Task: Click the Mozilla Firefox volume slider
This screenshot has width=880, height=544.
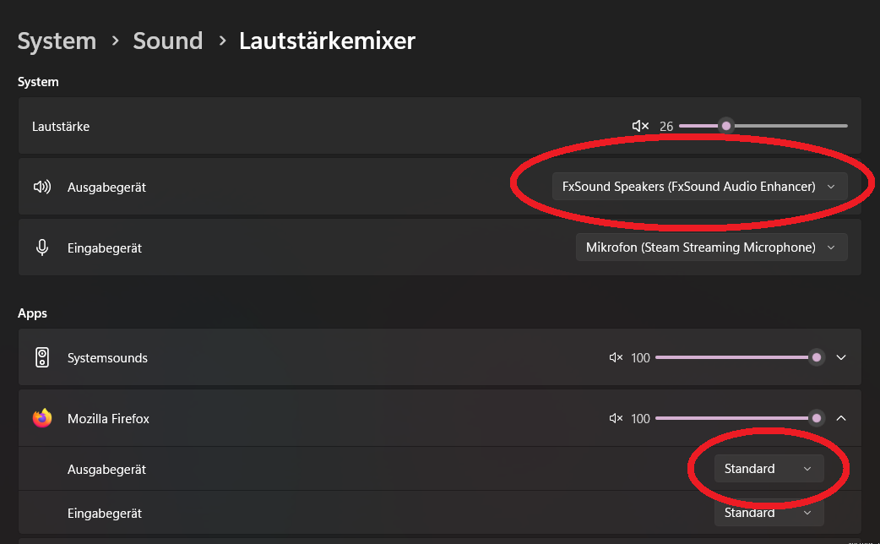Action: pos(735,418)
